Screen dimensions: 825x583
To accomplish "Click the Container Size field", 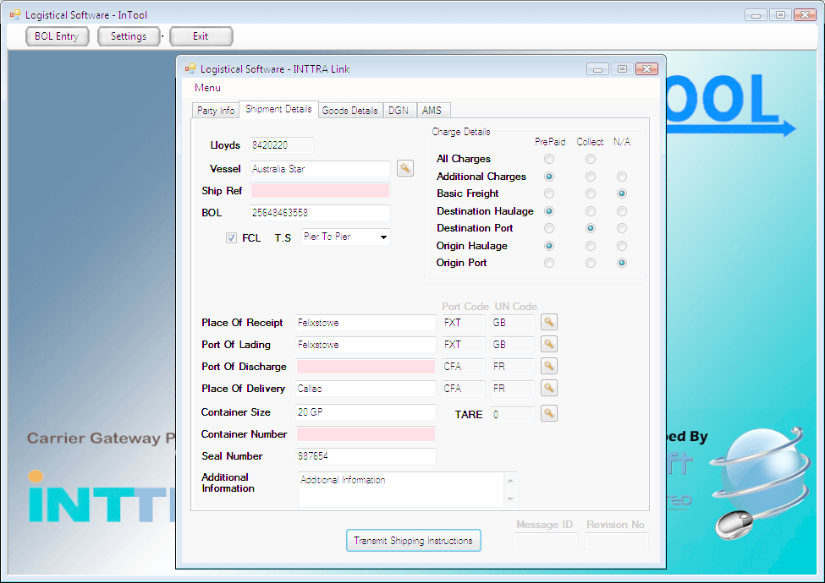I will point(366,412).
